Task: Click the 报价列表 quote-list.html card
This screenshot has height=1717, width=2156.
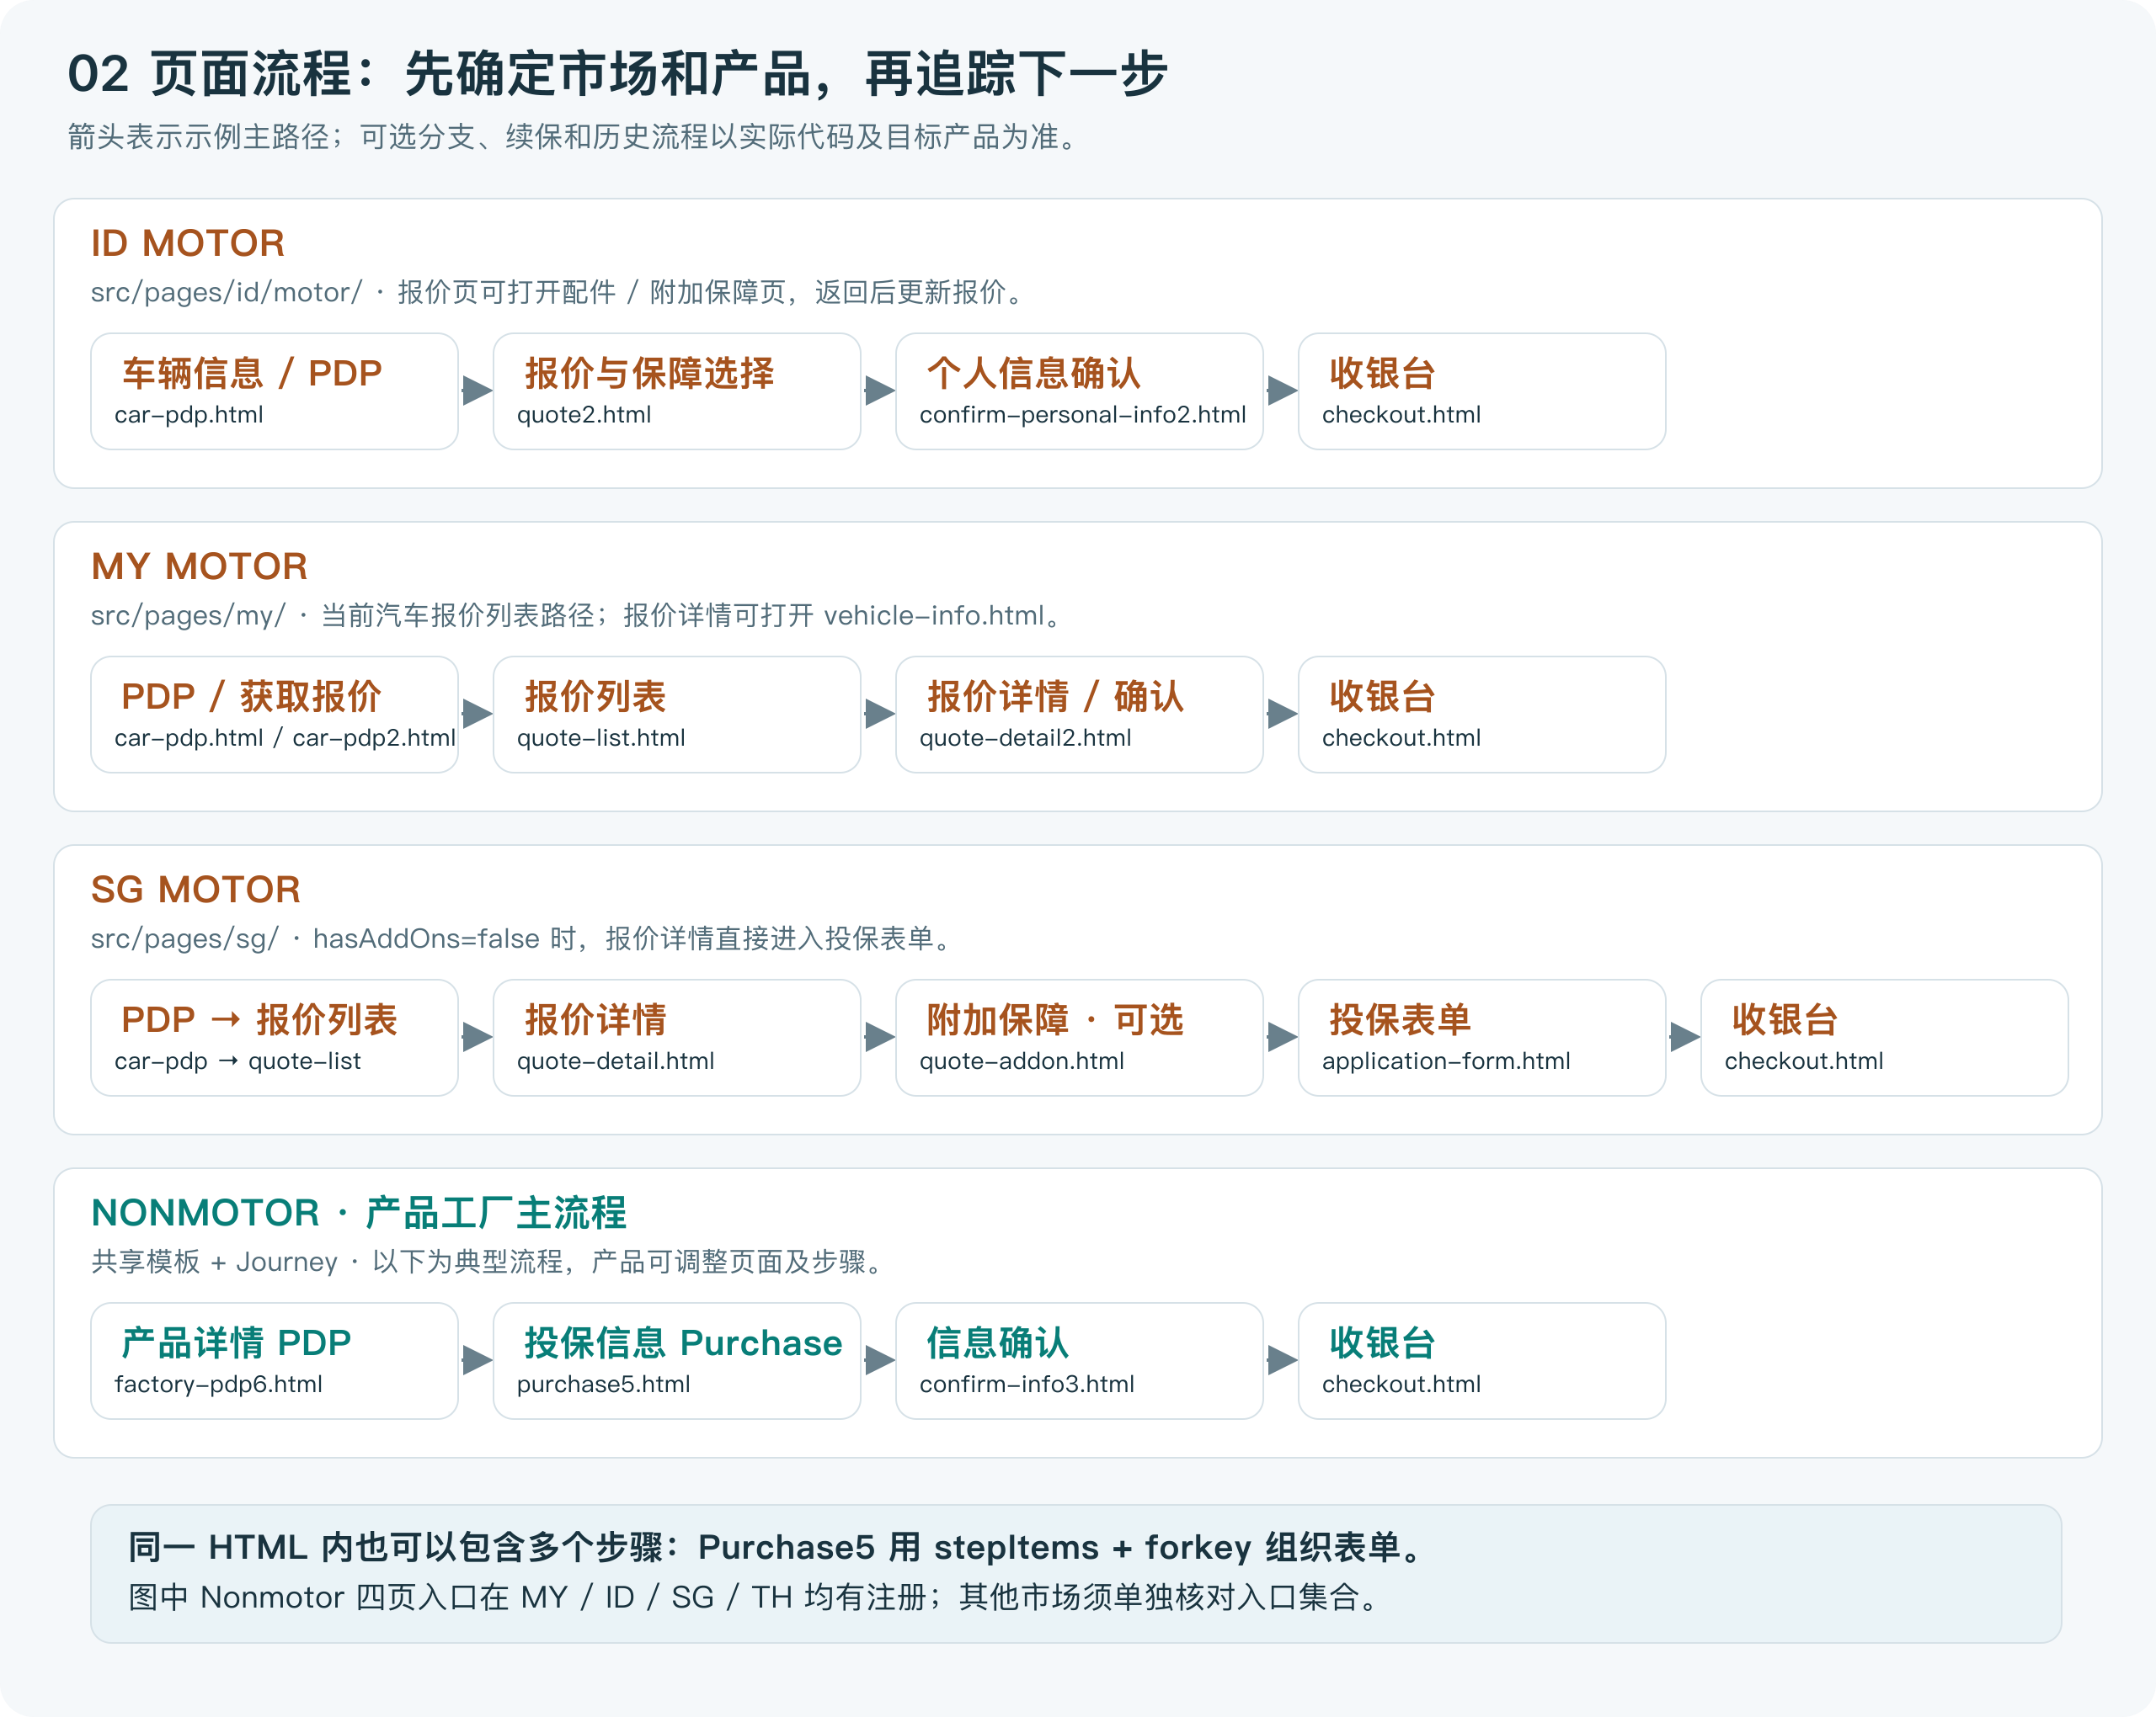Action: click(677, 714)
